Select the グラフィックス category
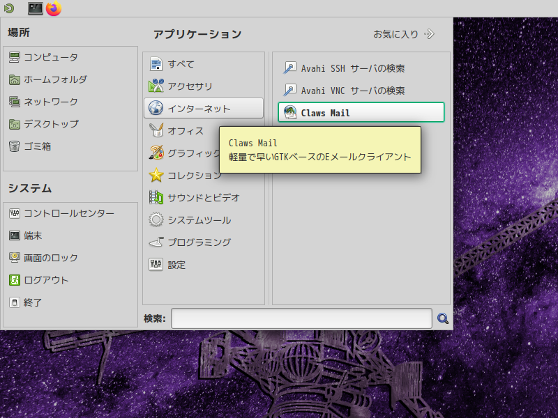The height and width of the screenshot is (418, 558). click(x=181, y=153)
